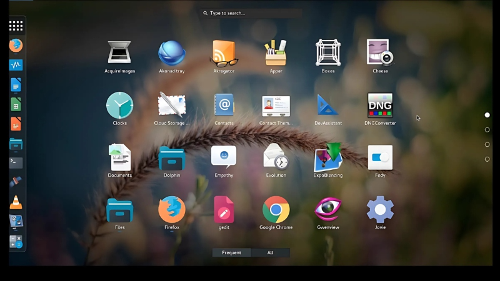This screenshot has height=281, width=500.
Task: Launch VLC media player from the dock
Action: pyautogui.click(x=16, y=202)
